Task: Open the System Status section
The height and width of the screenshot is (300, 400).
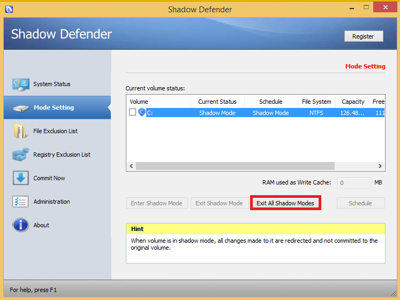Action: [52, 84]
